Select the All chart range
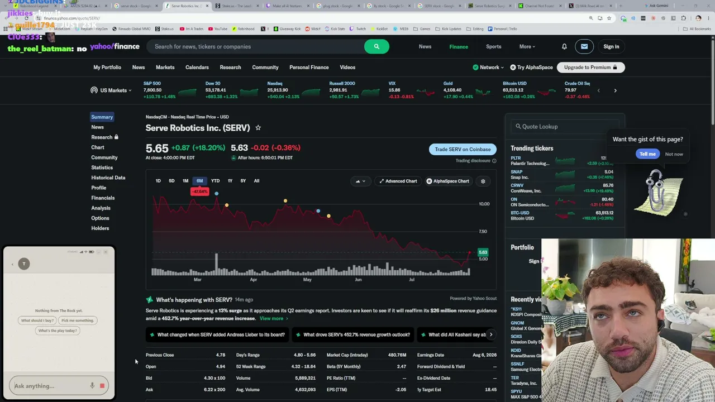This screenshot has height=402, width=715. click(x=256, y=181)
